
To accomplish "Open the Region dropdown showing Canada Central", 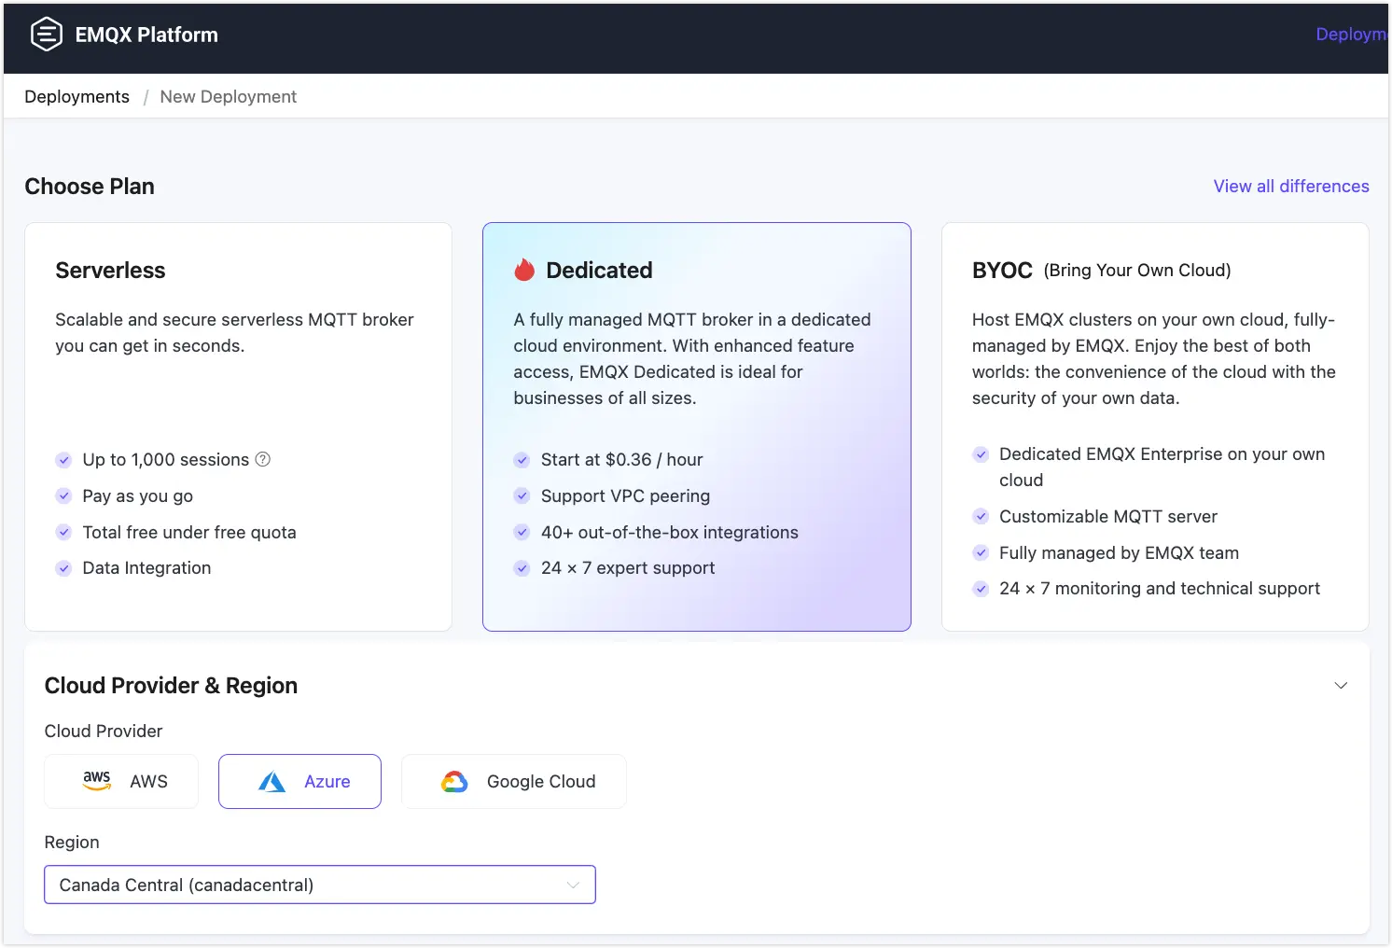I will tap(308, 885).
